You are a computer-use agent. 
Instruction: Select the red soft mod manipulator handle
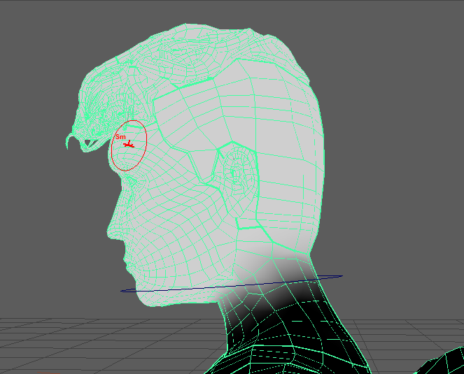coord(128,145)
